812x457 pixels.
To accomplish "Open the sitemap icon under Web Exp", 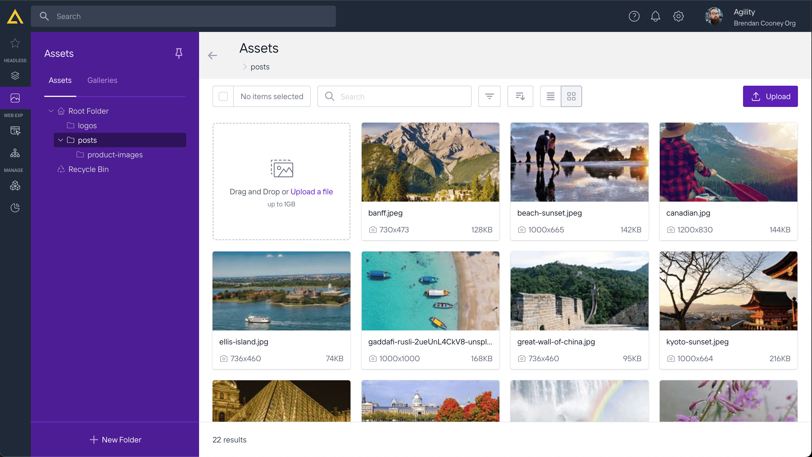I will [15, 153].
